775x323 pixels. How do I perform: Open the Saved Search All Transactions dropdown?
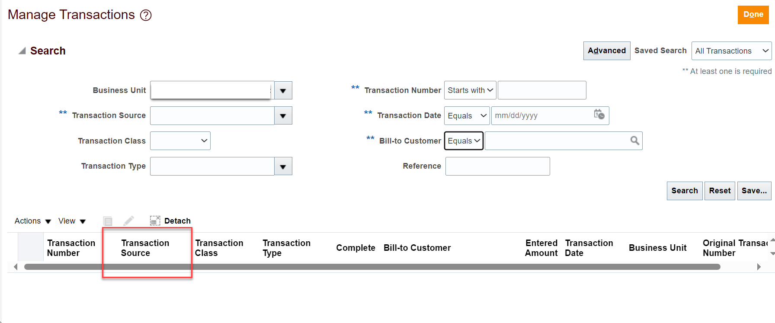tap(731, 51)
